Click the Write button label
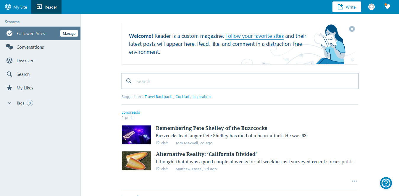399x196 pixels. click(351, 7)
